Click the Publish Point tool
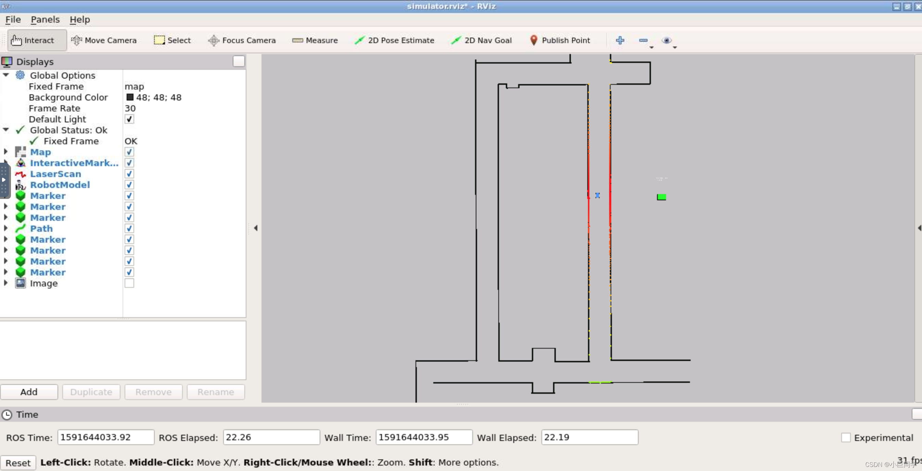 559,40
